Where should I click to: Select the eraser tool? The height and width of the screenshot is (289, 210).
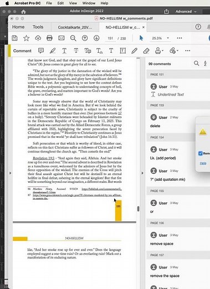pyautogui.click(x=146, y=51)
